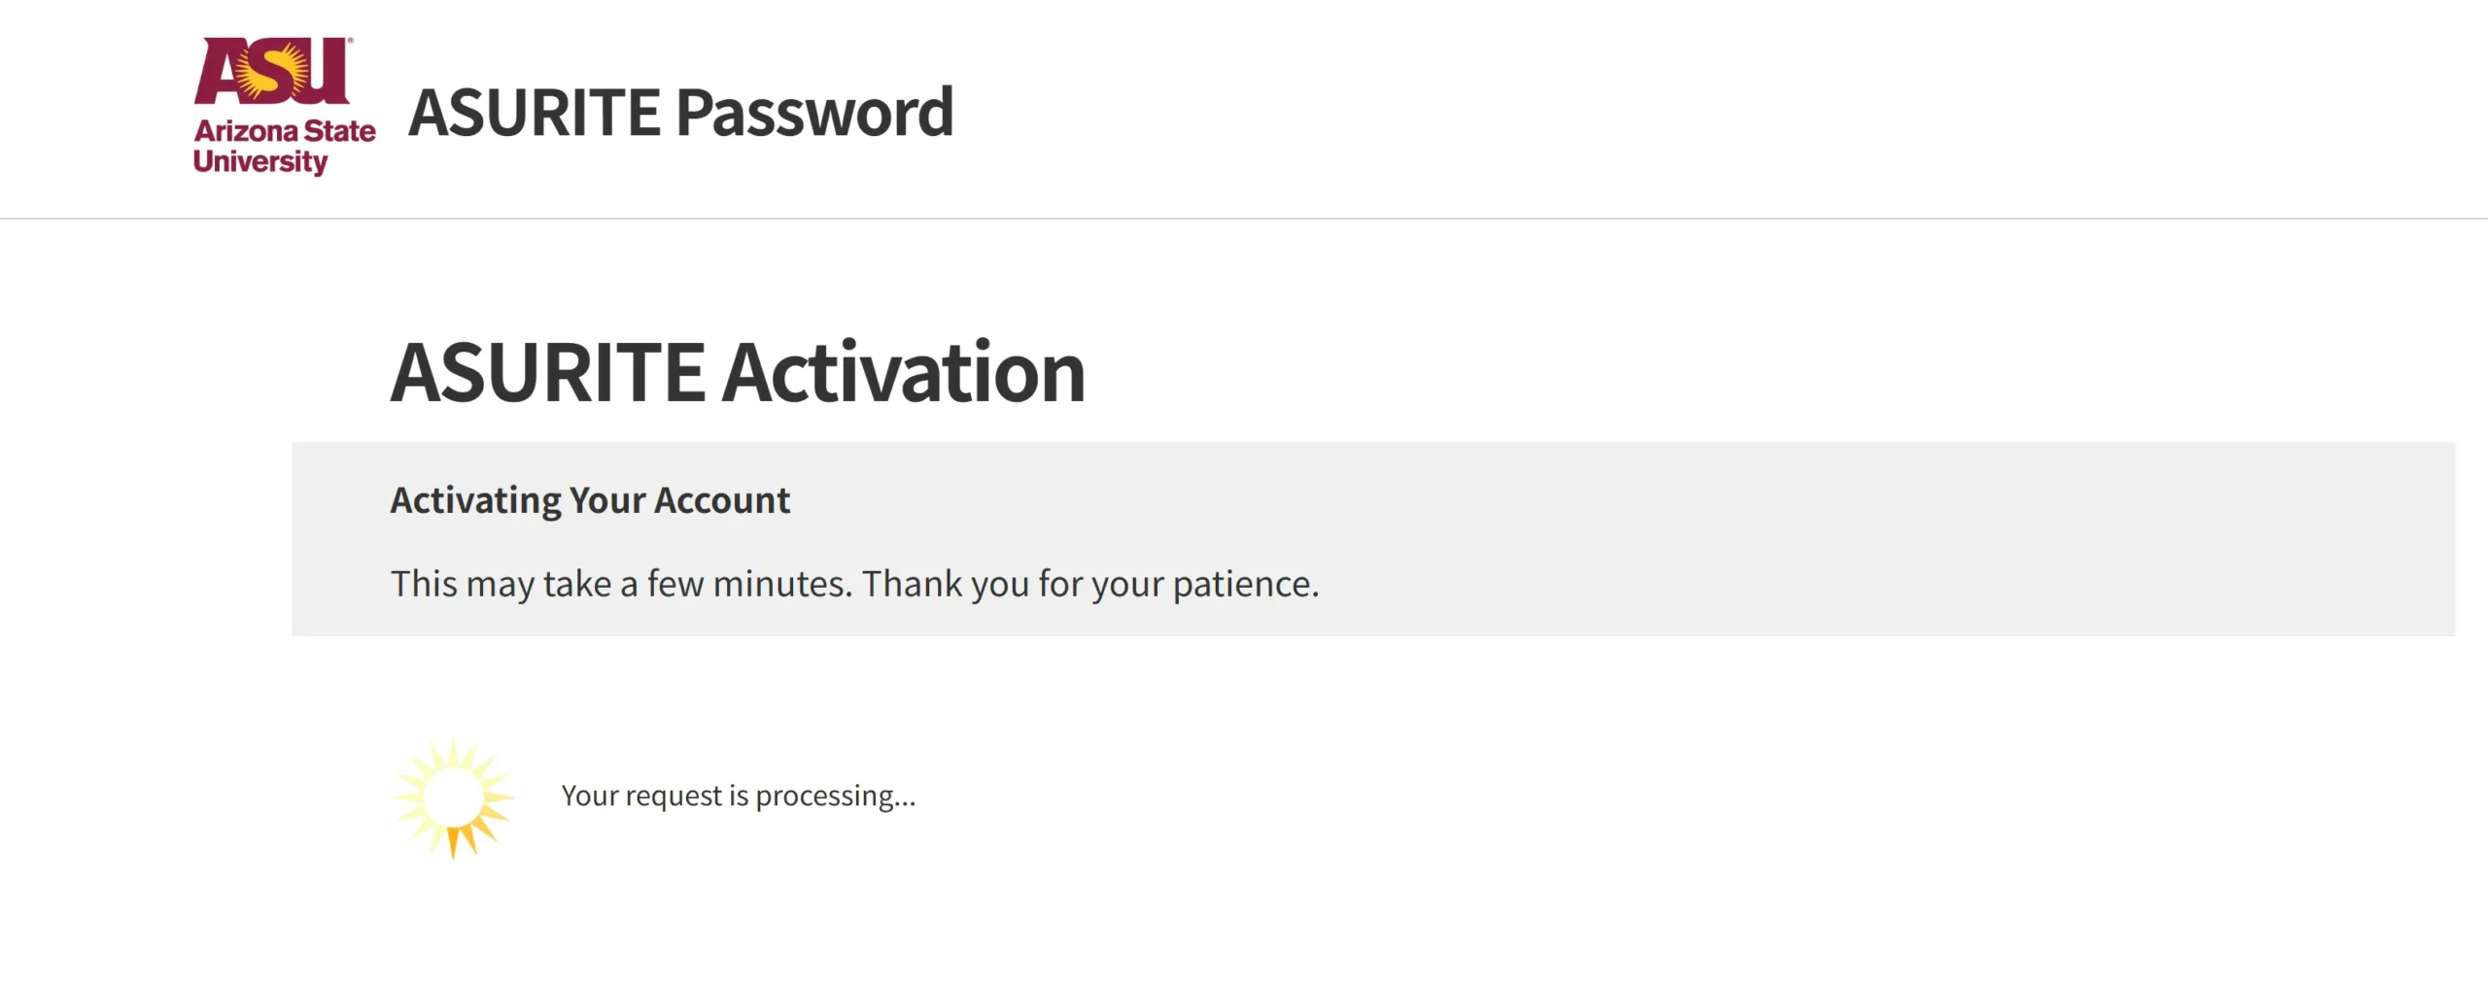Click the white center of the loading sun

tap(453, 796)
